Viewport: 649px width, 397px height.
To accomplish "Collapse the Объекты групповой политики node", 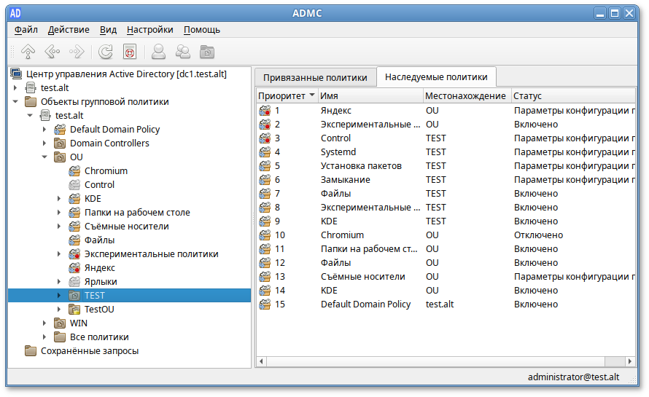I will click(x=15, y=102).
